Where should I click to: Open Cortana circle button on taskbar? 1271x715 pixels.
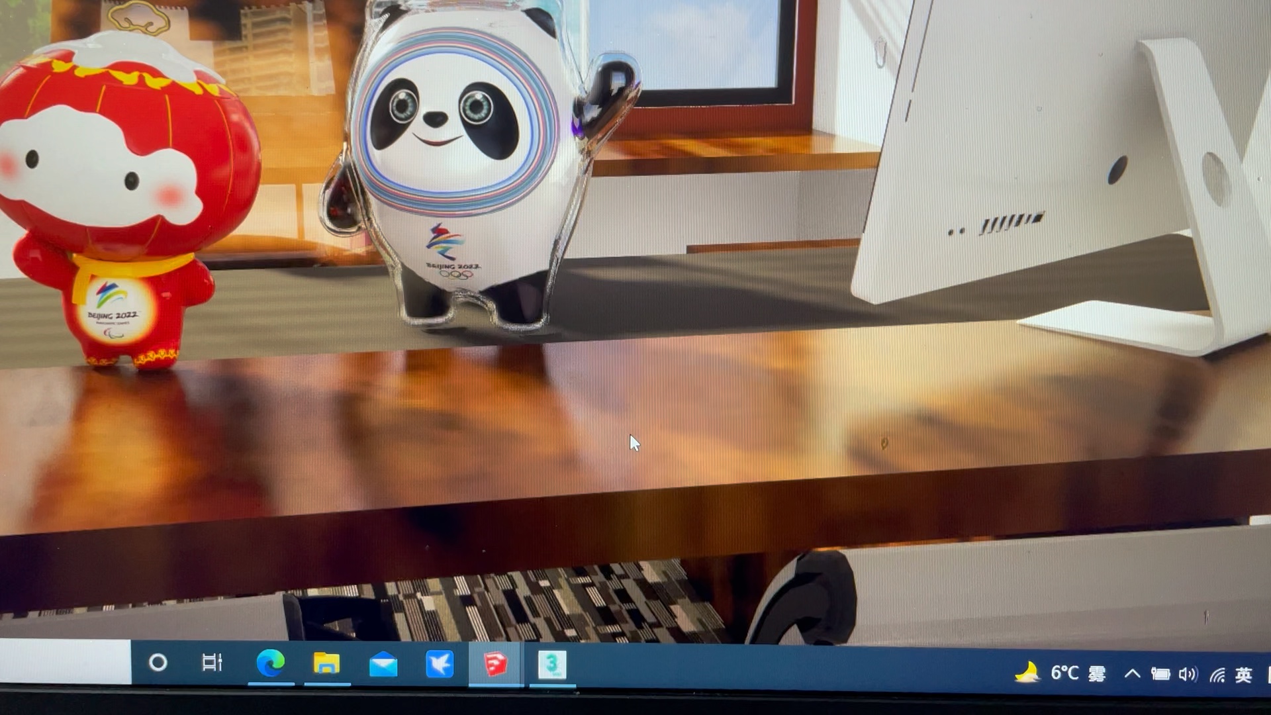158,662
